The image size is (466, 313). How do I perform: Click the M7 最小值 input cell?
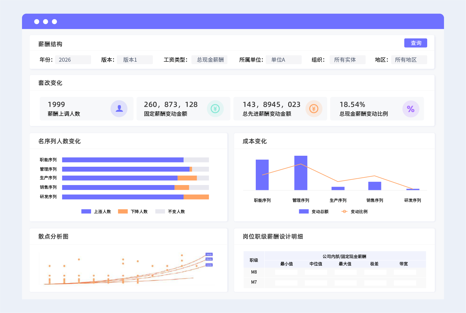tap(286, 283)
